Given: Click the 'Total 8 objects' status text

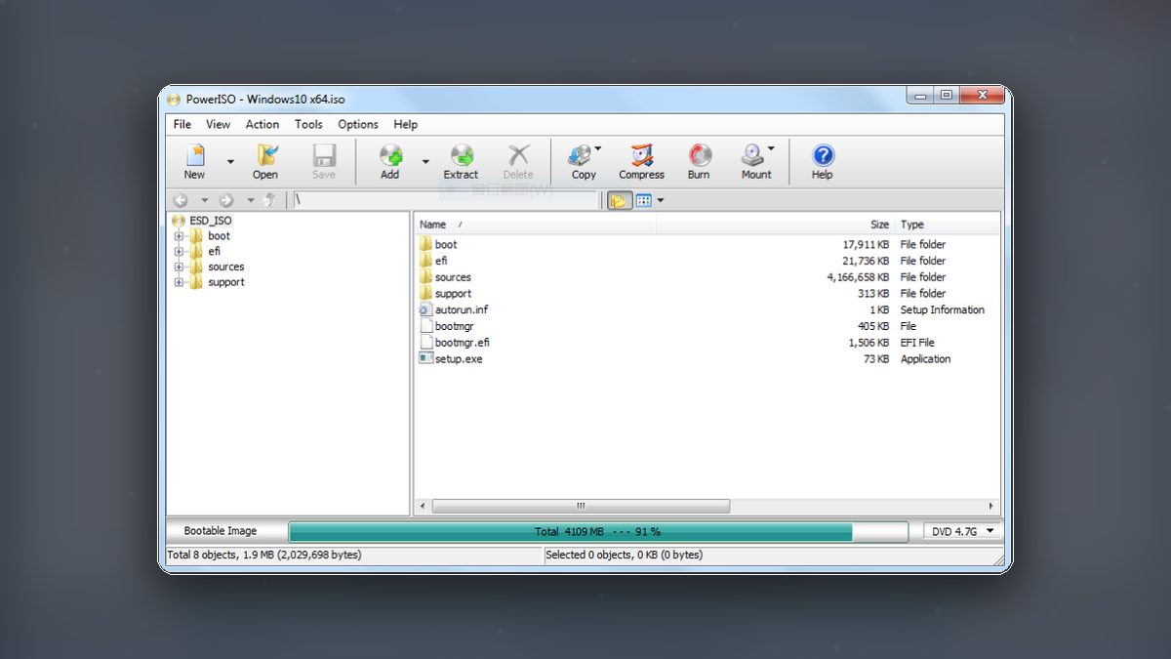Looking at the screenshot, I should coord(264,555).
